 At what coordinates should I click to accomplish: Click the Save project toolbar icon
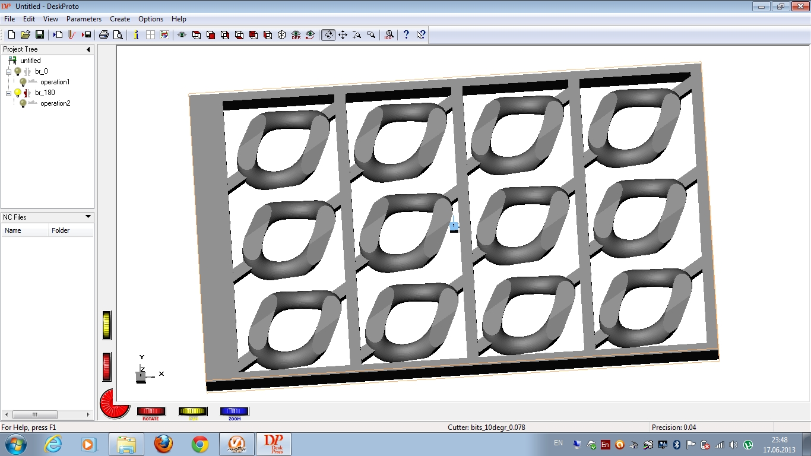point(40,35)
